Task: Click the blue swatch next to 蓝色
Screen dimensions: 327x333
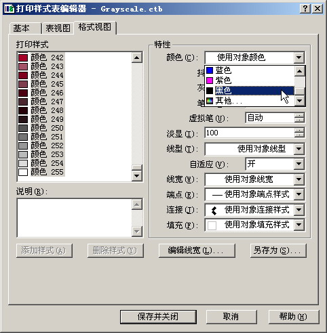Action: [x=210, y=70]
